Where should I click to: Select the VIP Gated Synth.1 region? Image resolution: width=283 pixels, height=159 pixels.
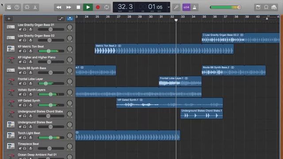point(169,103)
